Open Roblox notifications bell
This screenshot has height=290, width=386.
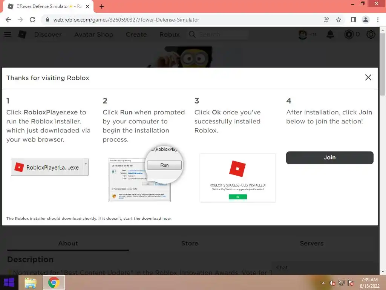click(330, 34)
